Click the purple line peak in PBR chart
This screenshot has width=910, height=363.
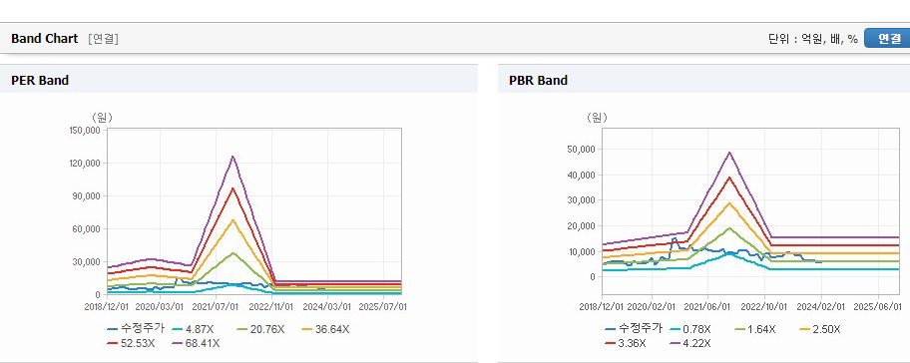729,153
